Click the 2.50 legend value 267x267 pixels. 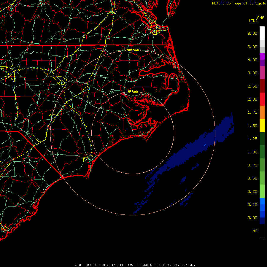(x=252, y=86)
